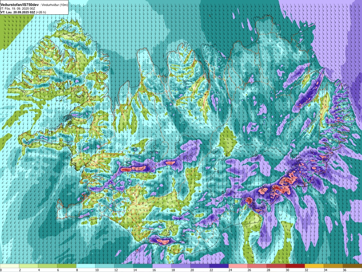Click the green 4–6 legend swatch
The image size is (362, 272).
point(48,266)
